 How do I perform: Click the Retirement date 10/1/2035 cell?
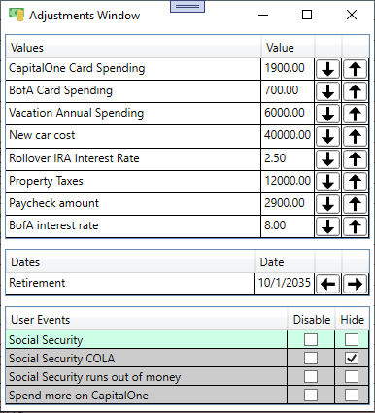click(x=284, y=283)
